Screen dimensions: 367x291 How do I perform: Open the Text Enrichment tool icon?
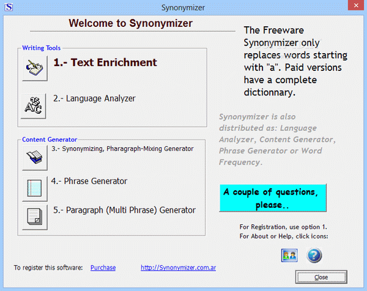point(35,68)
